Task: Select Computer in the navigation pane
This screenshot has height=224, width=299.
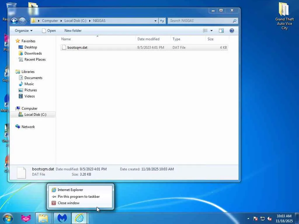Action: click(x=29, y=108)
